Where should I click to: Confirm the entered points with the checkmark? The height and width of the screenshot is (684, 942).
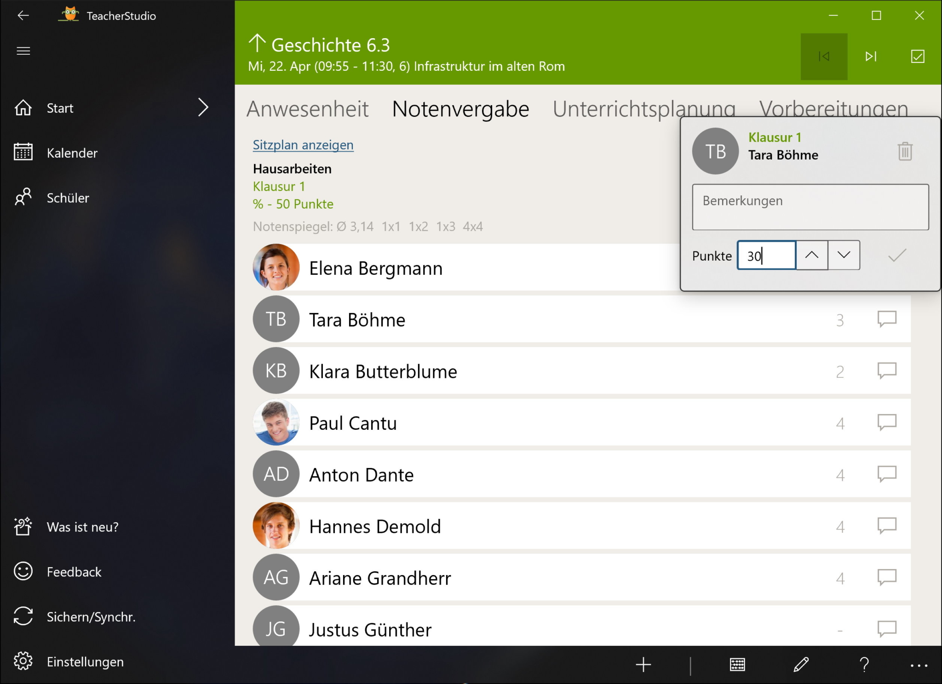click(894, 256)
